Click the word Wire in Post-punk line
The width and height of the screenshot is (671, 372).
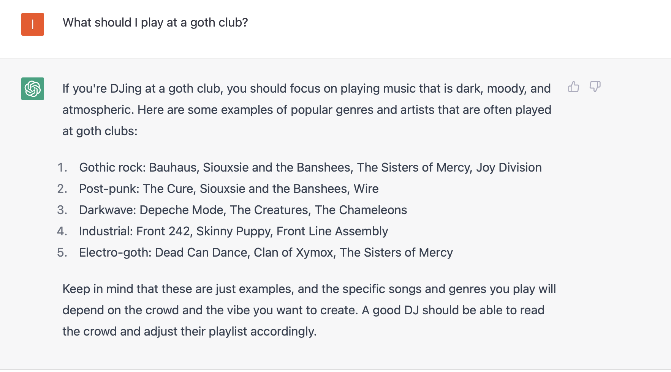[x=366, y=189]
